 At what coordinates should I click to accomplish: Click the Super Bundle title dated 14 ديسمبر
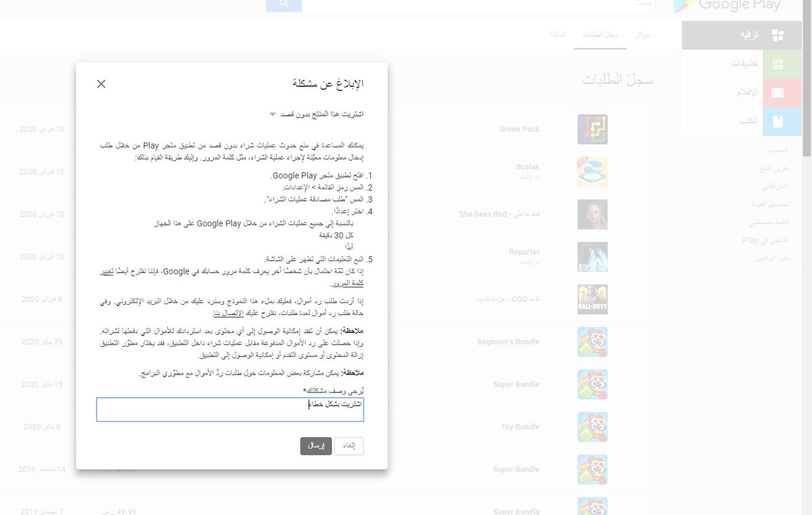pyautogui.click(x=516, y=470)
